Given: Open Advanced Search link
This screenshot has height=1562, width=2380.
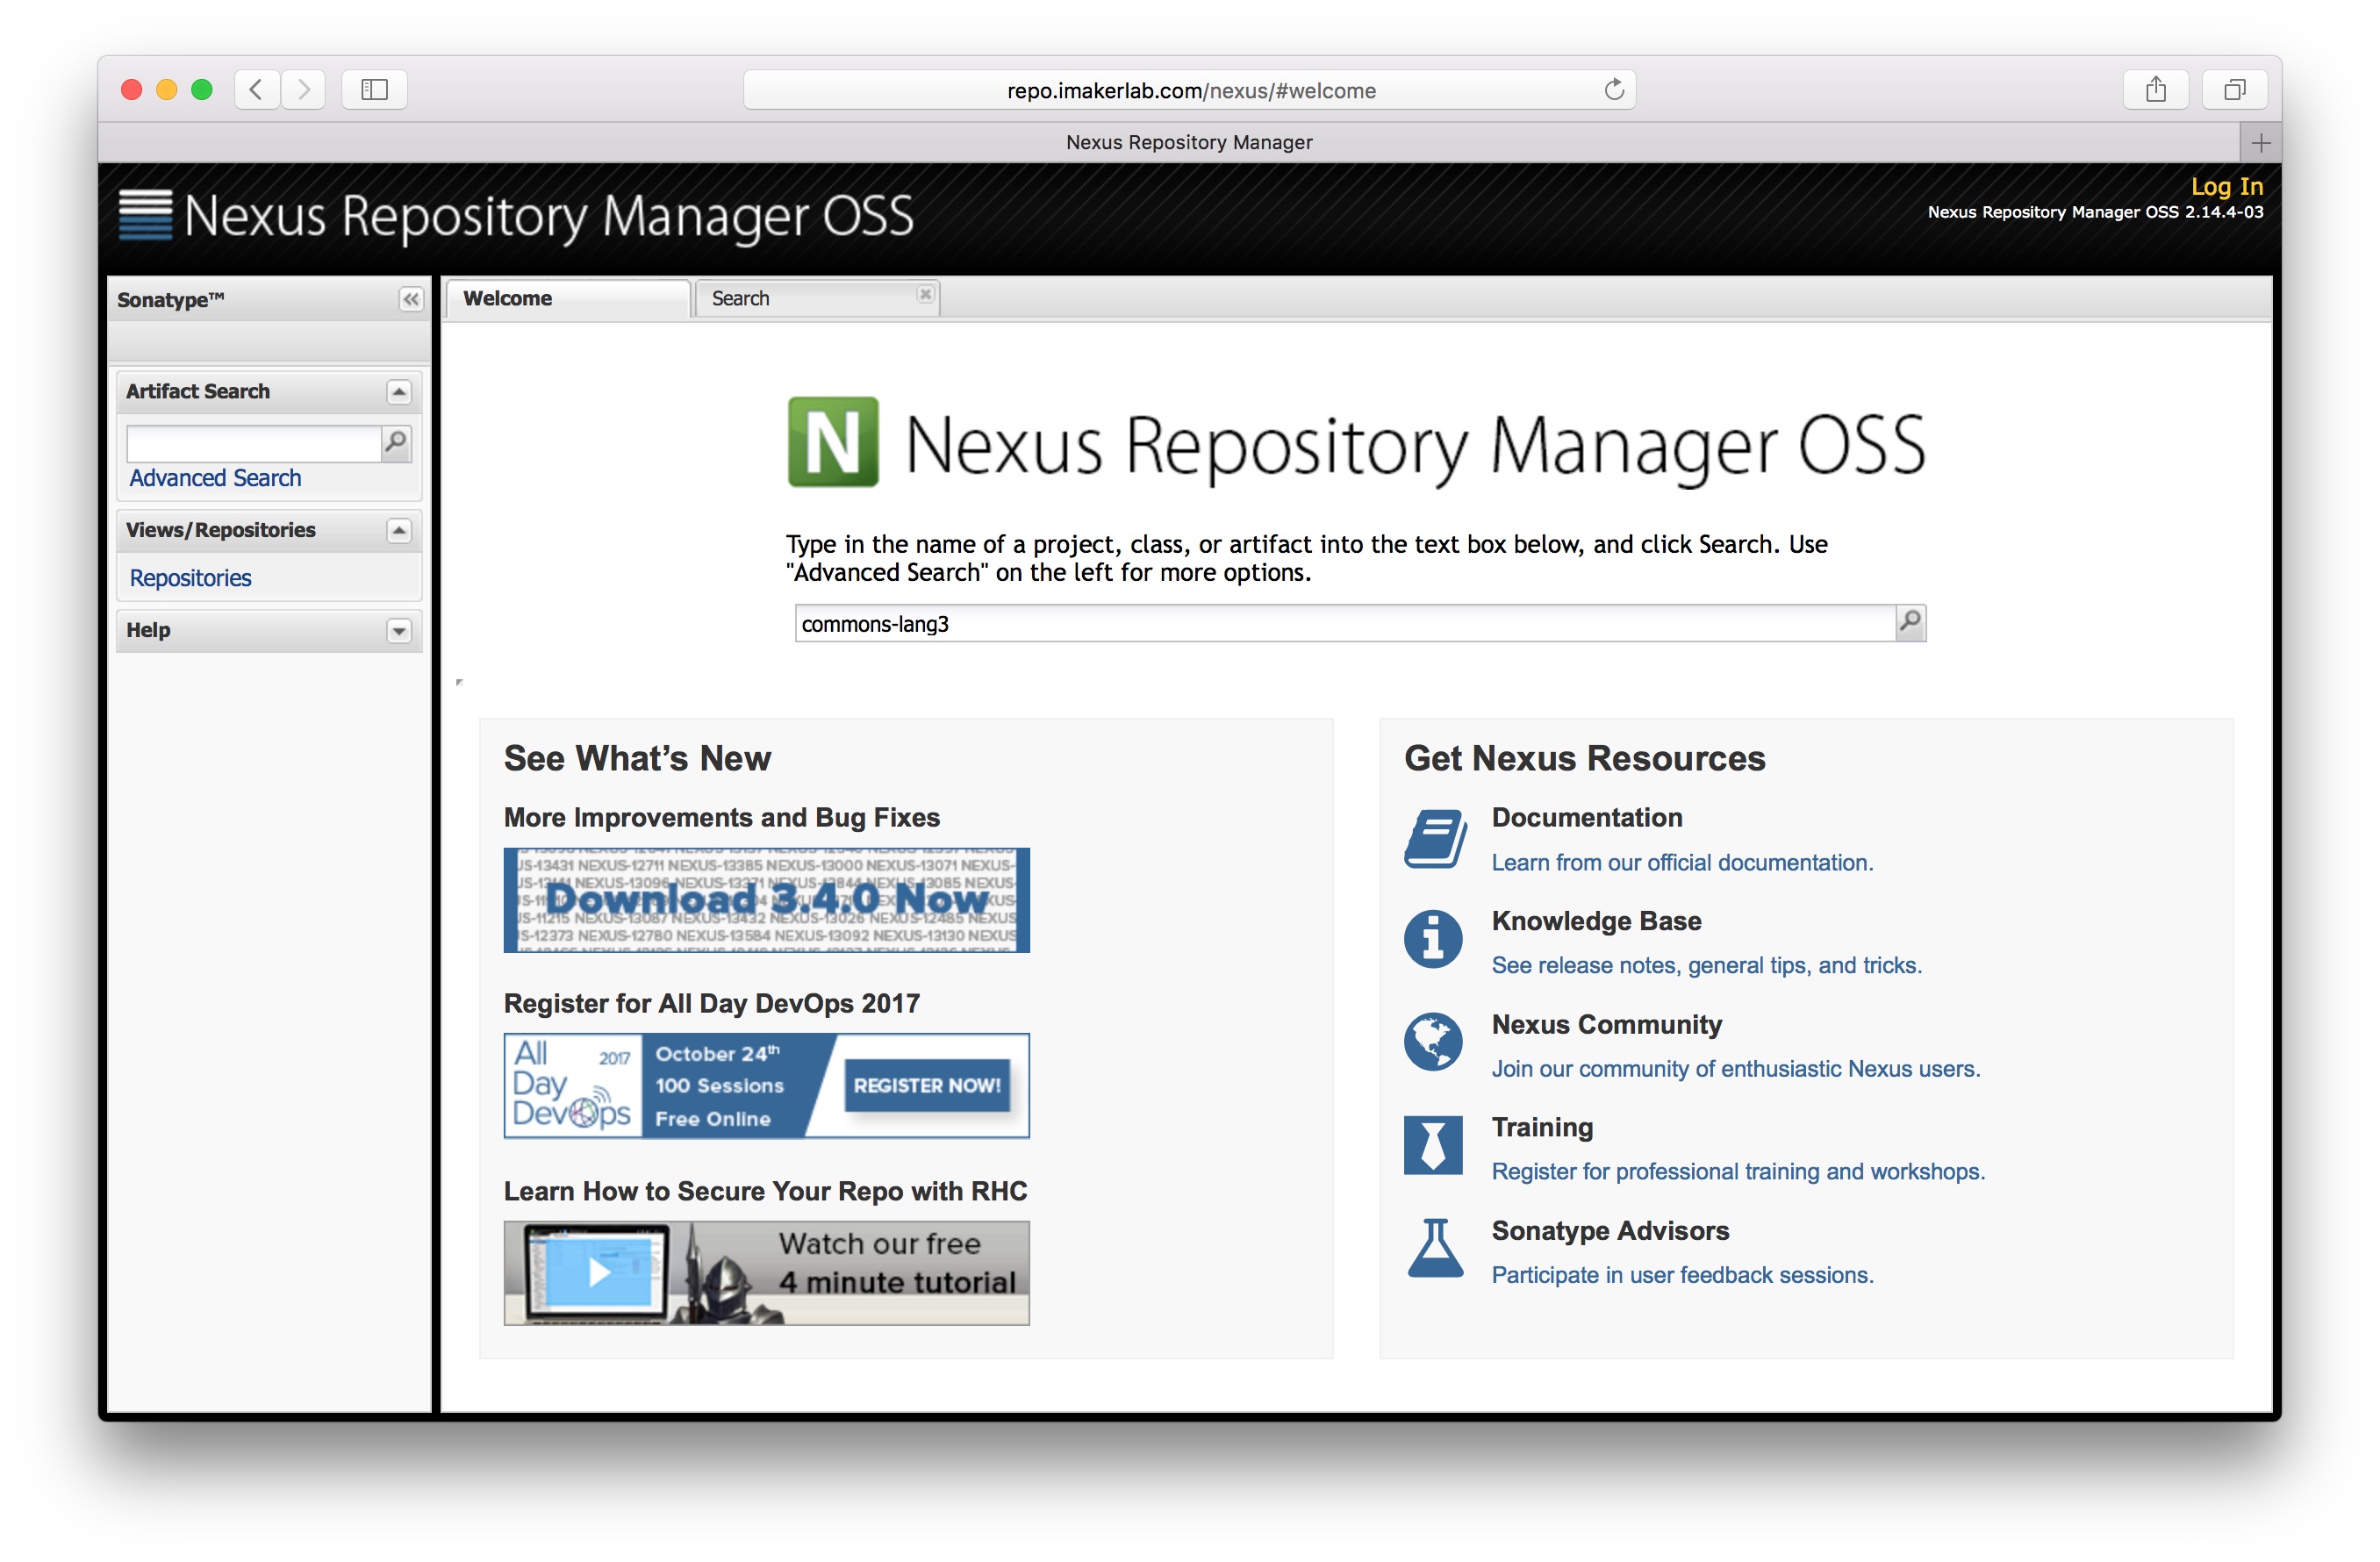Looking at the screenshot, I should tap(215, 478).
